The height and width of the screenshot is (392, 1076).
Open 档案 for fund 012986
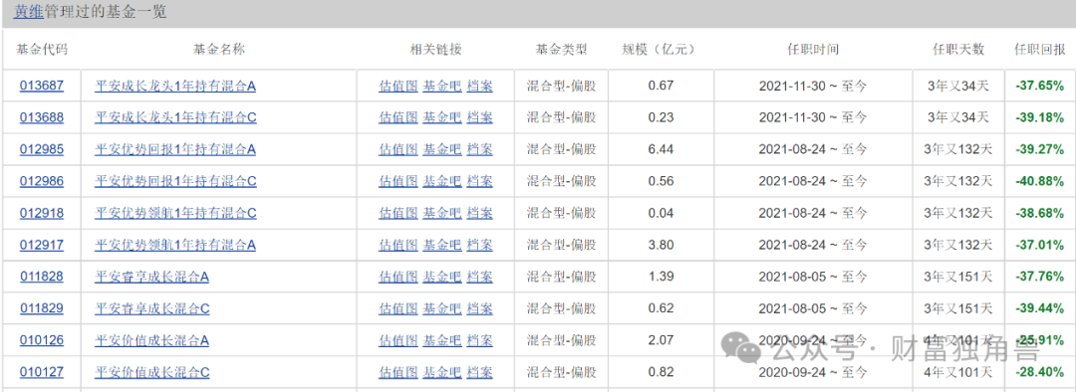[479, 181]
